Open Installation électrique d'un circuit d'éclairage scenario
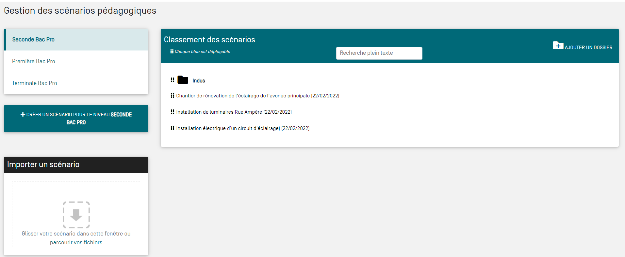Screen dimensions: 625x257 click(x=242, y=128)
